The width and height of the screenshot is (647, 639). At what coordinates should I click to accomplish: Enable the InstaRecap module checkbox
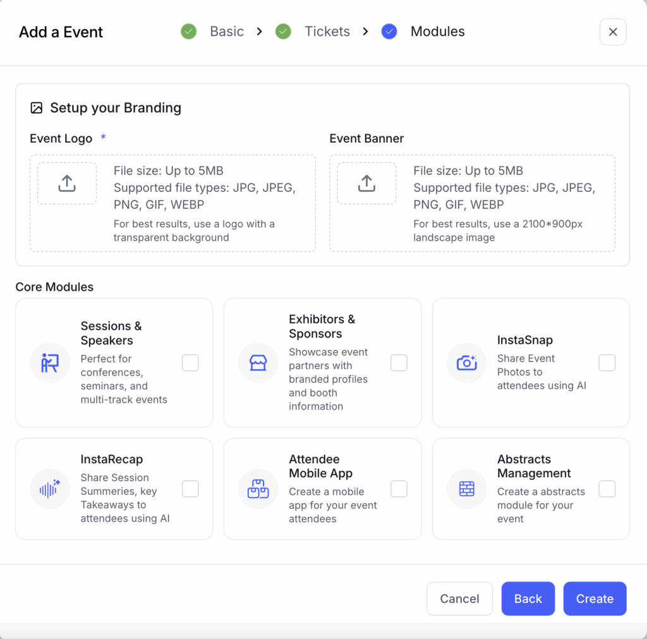(x=190, y=489)
